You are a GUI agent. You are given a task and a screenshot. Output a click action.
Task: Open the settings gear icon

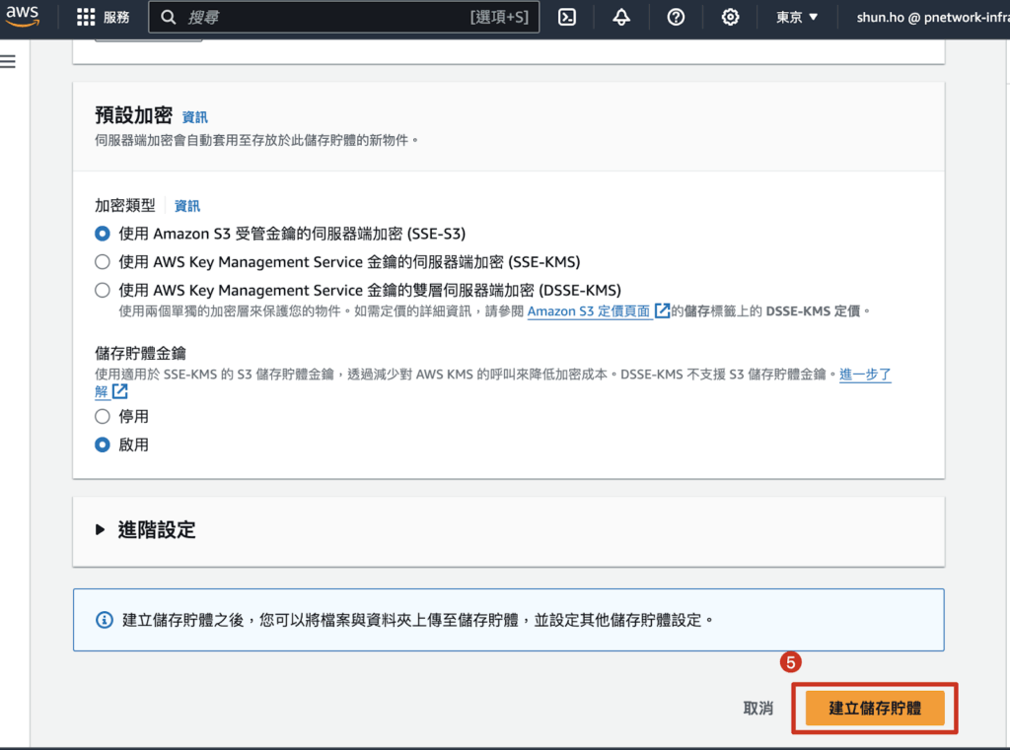(x=730, y=18)
